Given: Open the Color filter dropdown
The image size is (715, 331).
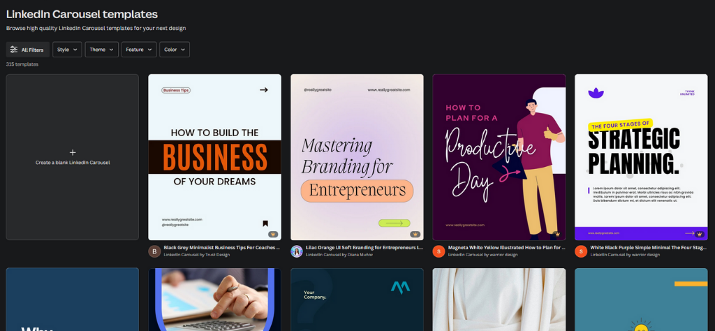Looking at the screenshot, I should [175, 50].
